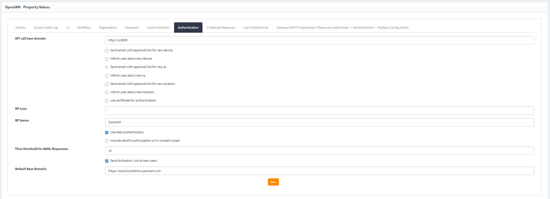The width and height of the screenshot is (550, 199).
Task: Click the Default Base Domain field
Action: coord(319,171)
